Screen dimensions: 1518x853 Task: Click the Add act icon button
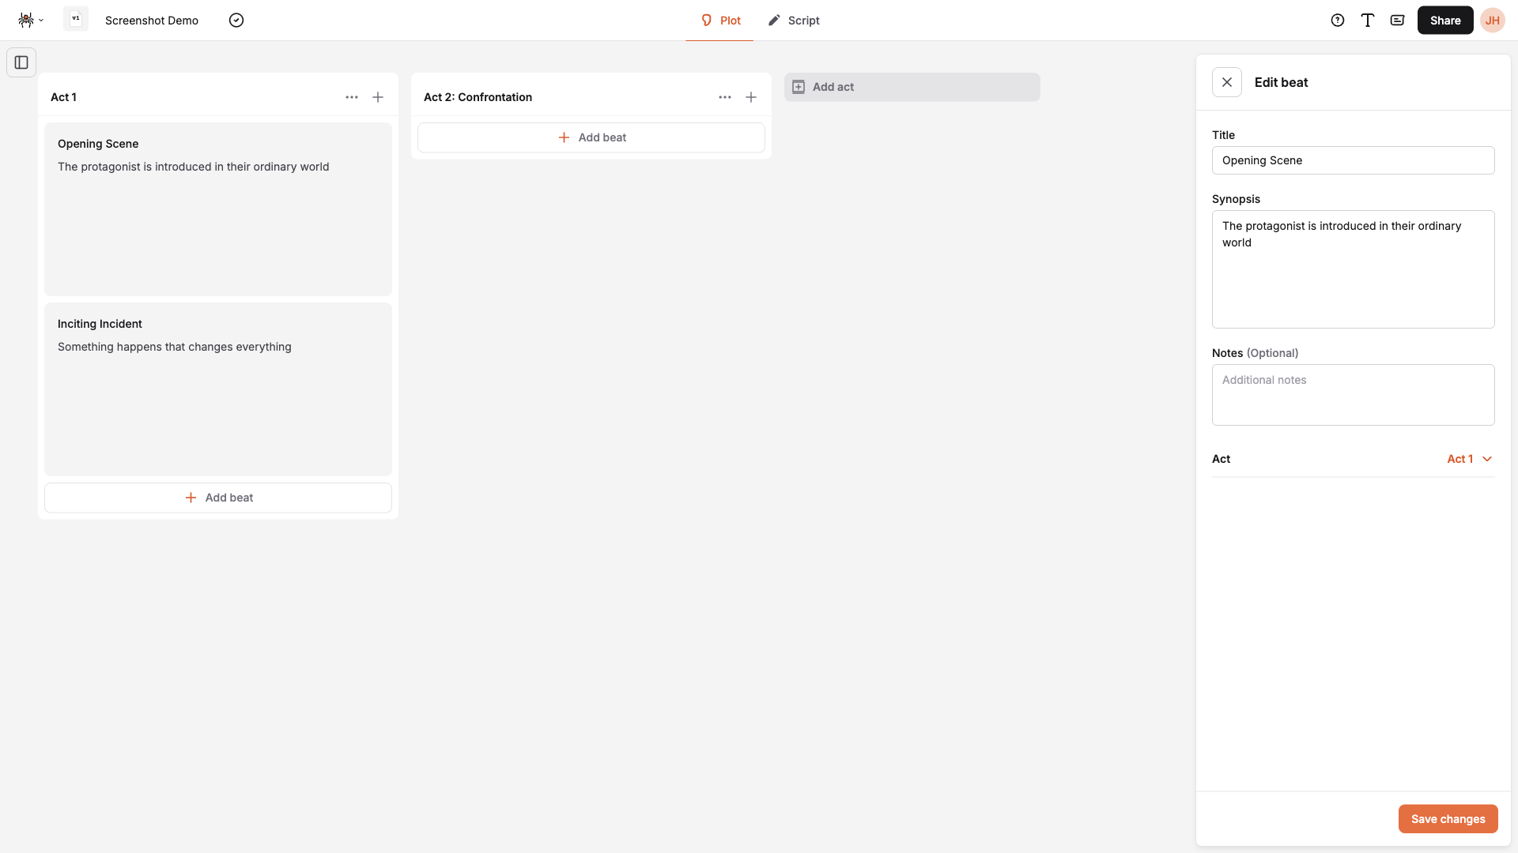pyautogui.click(x=799, y=87)
